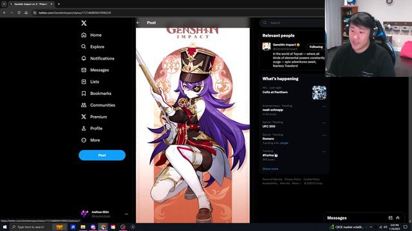Click Show more under What's happening
Screen dimensions: 412x231
click(x=270, y=169)
